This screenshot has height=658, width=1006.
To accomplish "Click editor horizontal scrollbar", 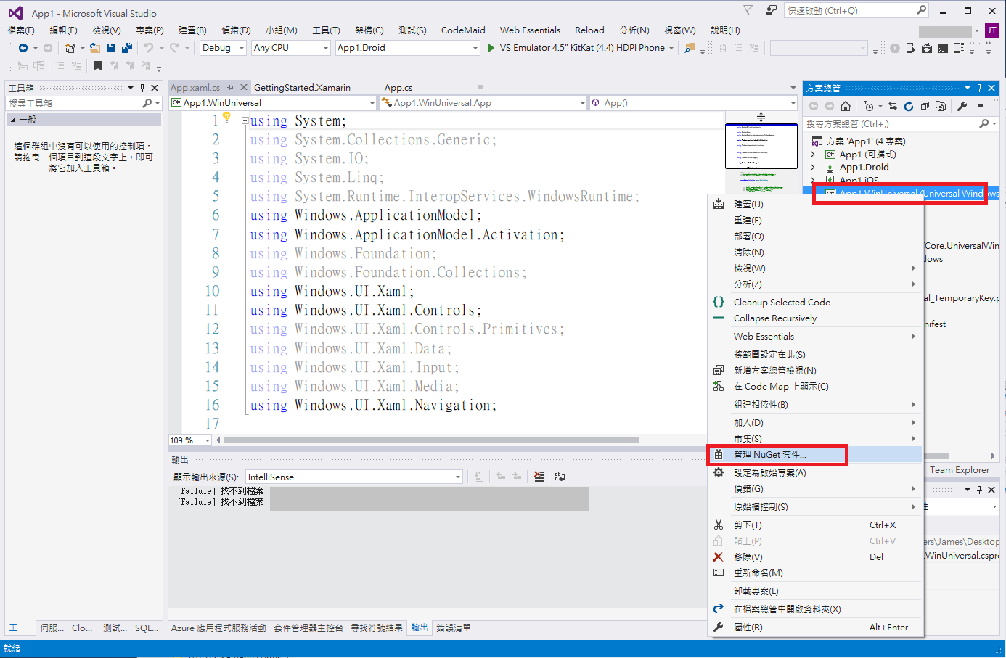I will coord(432,440).
